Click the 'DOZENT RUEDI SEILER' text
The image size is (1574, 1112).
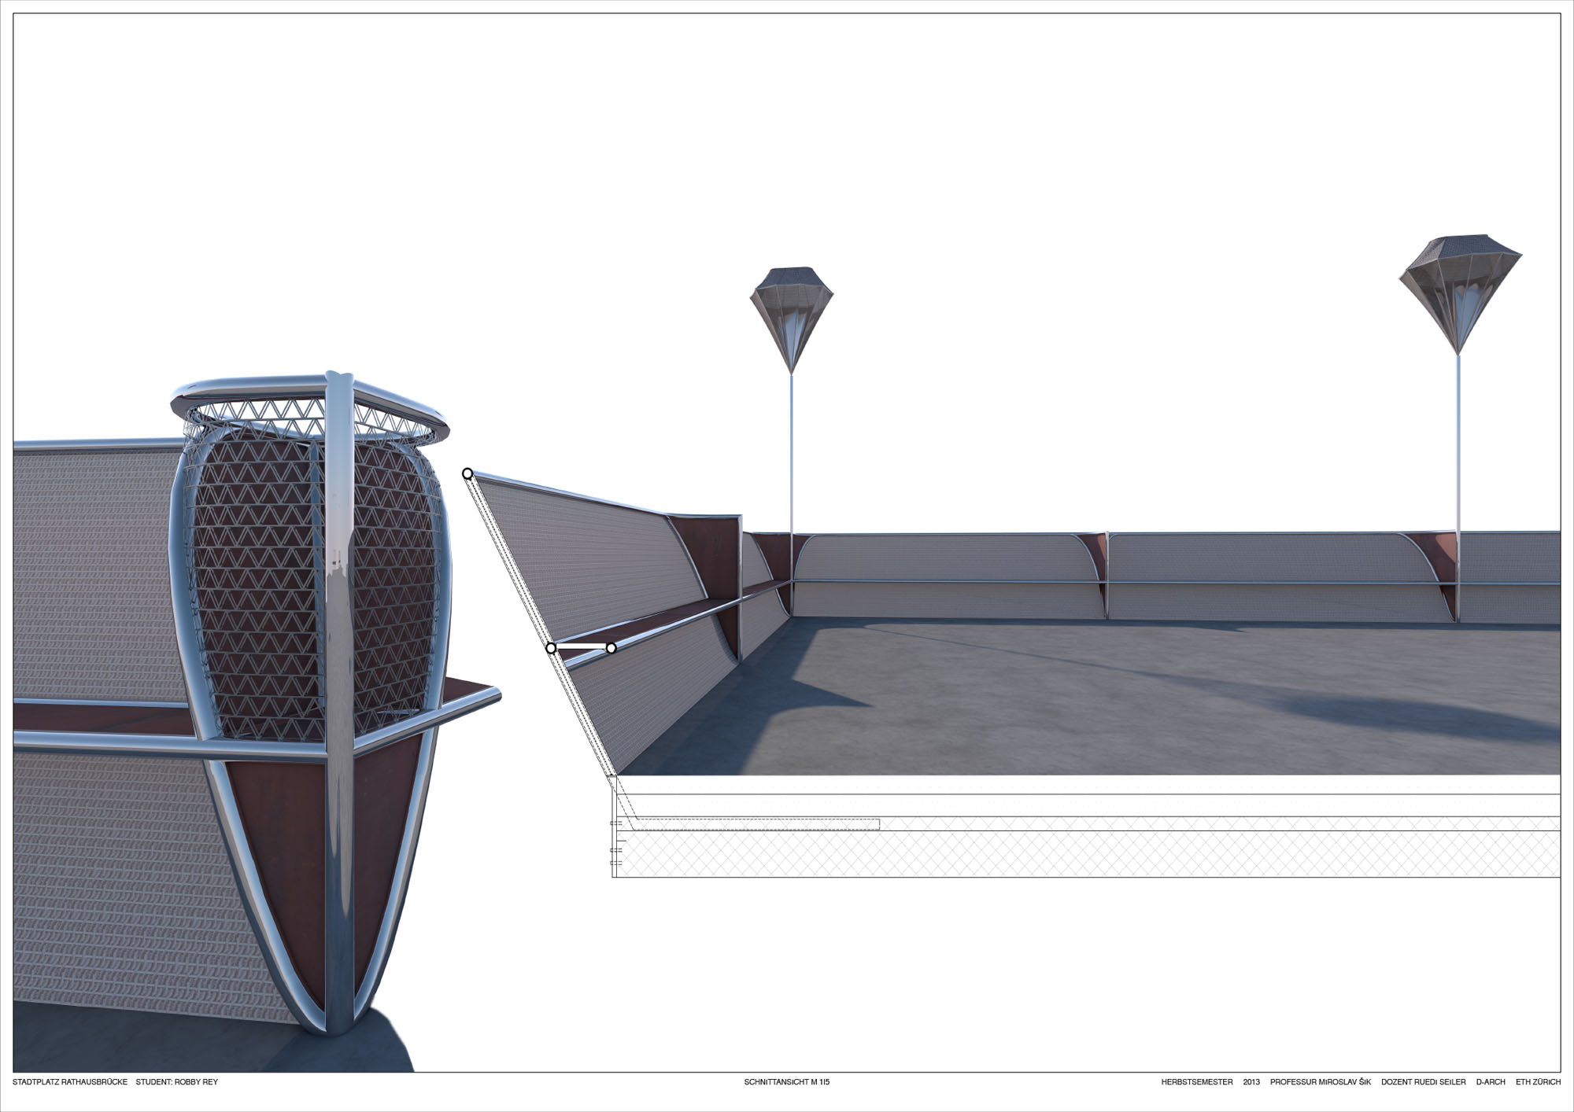coord(1423,1082)
